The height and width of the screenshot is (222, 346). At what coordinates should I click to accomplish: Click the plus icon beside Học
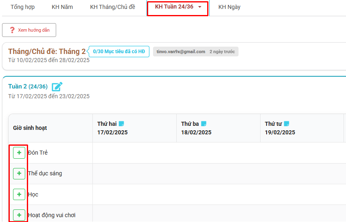point(19,194)
